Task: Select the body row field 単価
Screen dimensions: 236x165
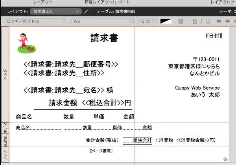Action: click(x=108, y=127)
